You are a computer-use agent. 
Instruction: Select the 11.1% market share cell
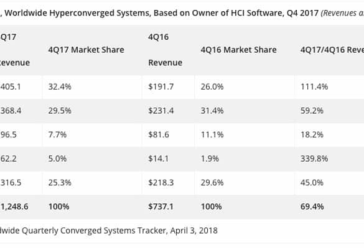[245, 135]
